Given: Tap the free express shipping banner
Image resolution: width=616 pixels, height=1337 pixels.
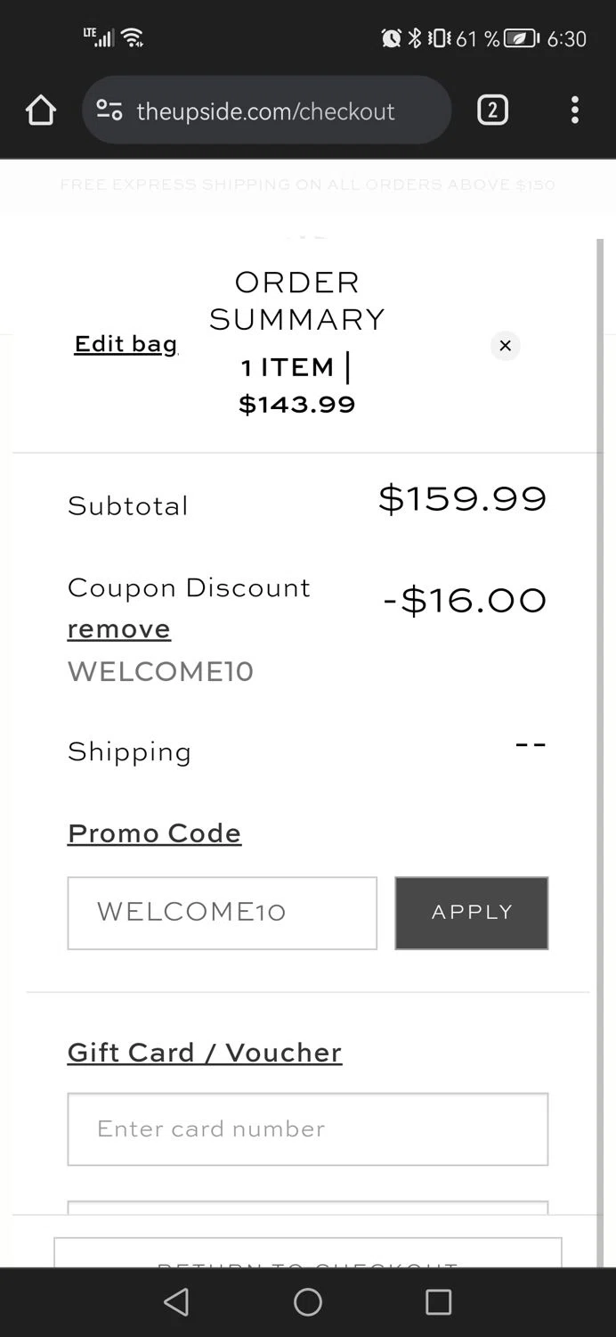Looking at the screenshot, I should tap(307, 185).
